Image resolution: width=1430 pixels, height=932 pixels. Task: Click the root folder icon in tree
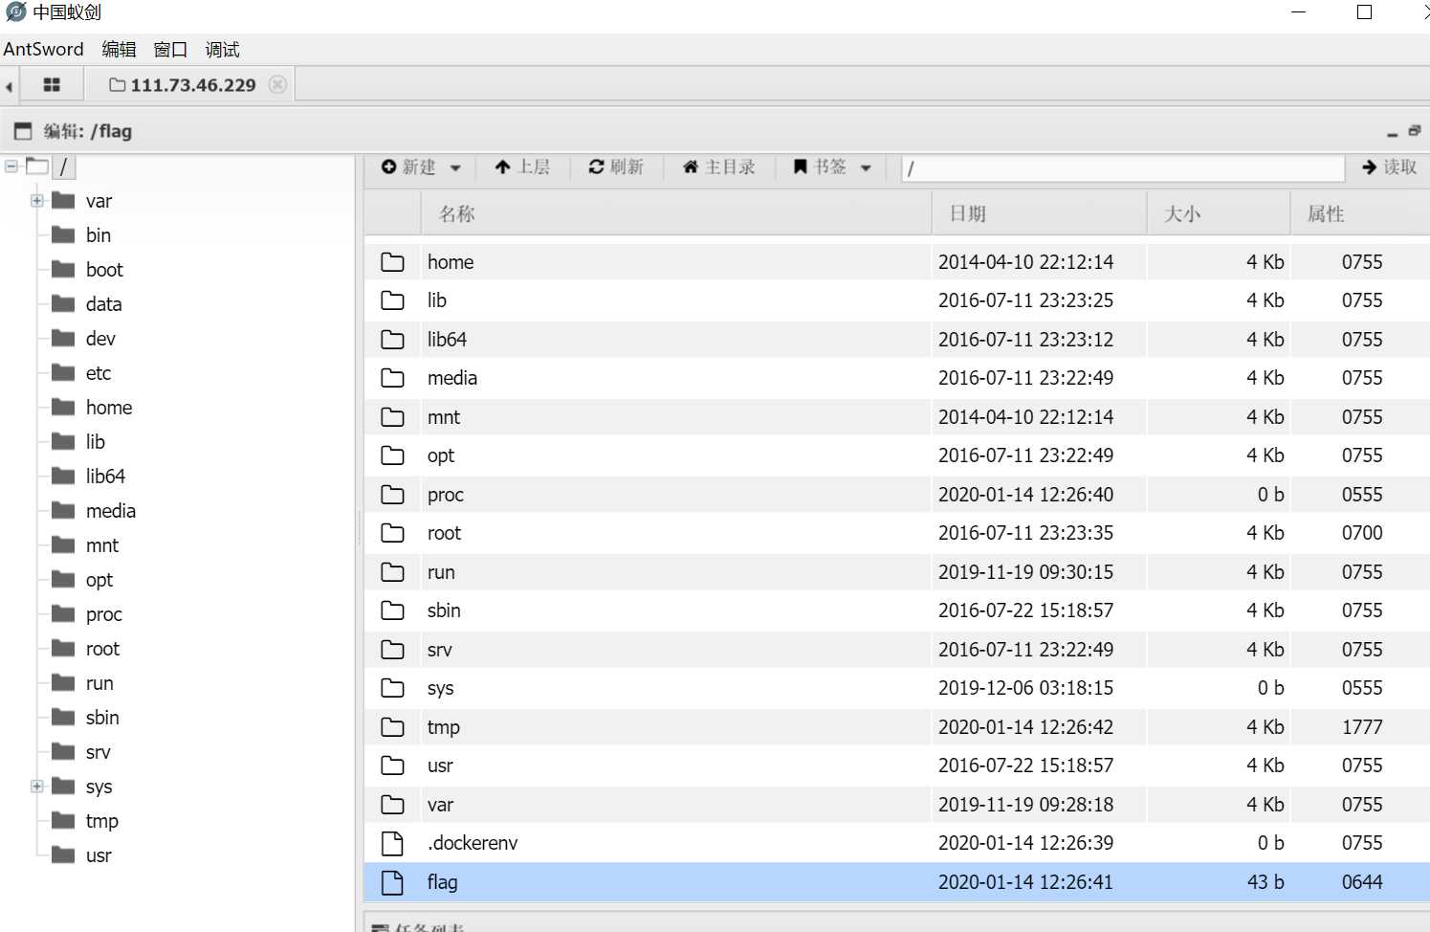[63, 648]
